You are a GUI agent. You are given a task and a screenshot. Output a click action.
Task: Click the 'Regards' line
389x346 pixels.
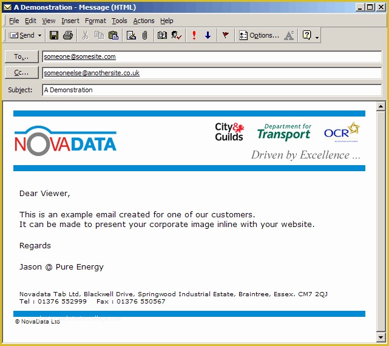[x=35, y=245]
